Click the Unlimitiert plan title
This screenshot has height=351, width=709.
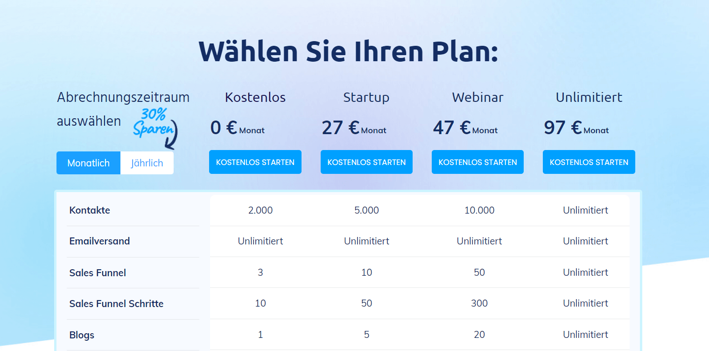(589, 97)
